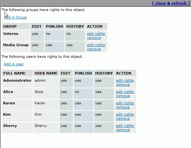Remove the Administrator user
191x148 pixels.
click(x=123, y=85)
